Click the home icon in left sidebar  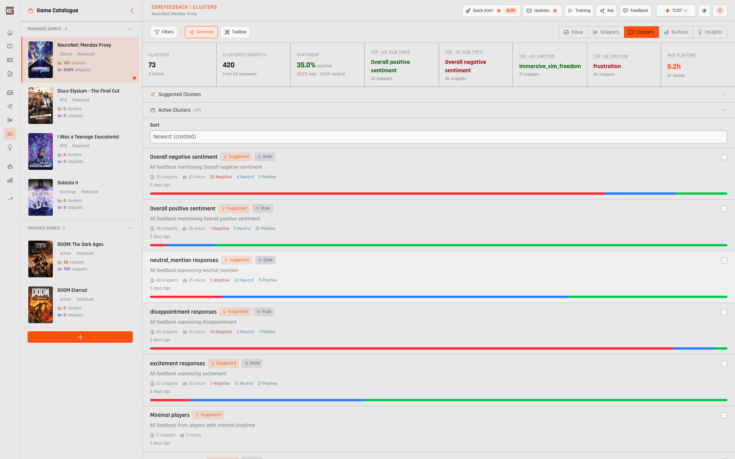pyautogui.click(x=10, y=33)
